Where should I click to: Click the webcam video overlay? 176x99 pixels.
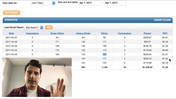coord(37,77)
